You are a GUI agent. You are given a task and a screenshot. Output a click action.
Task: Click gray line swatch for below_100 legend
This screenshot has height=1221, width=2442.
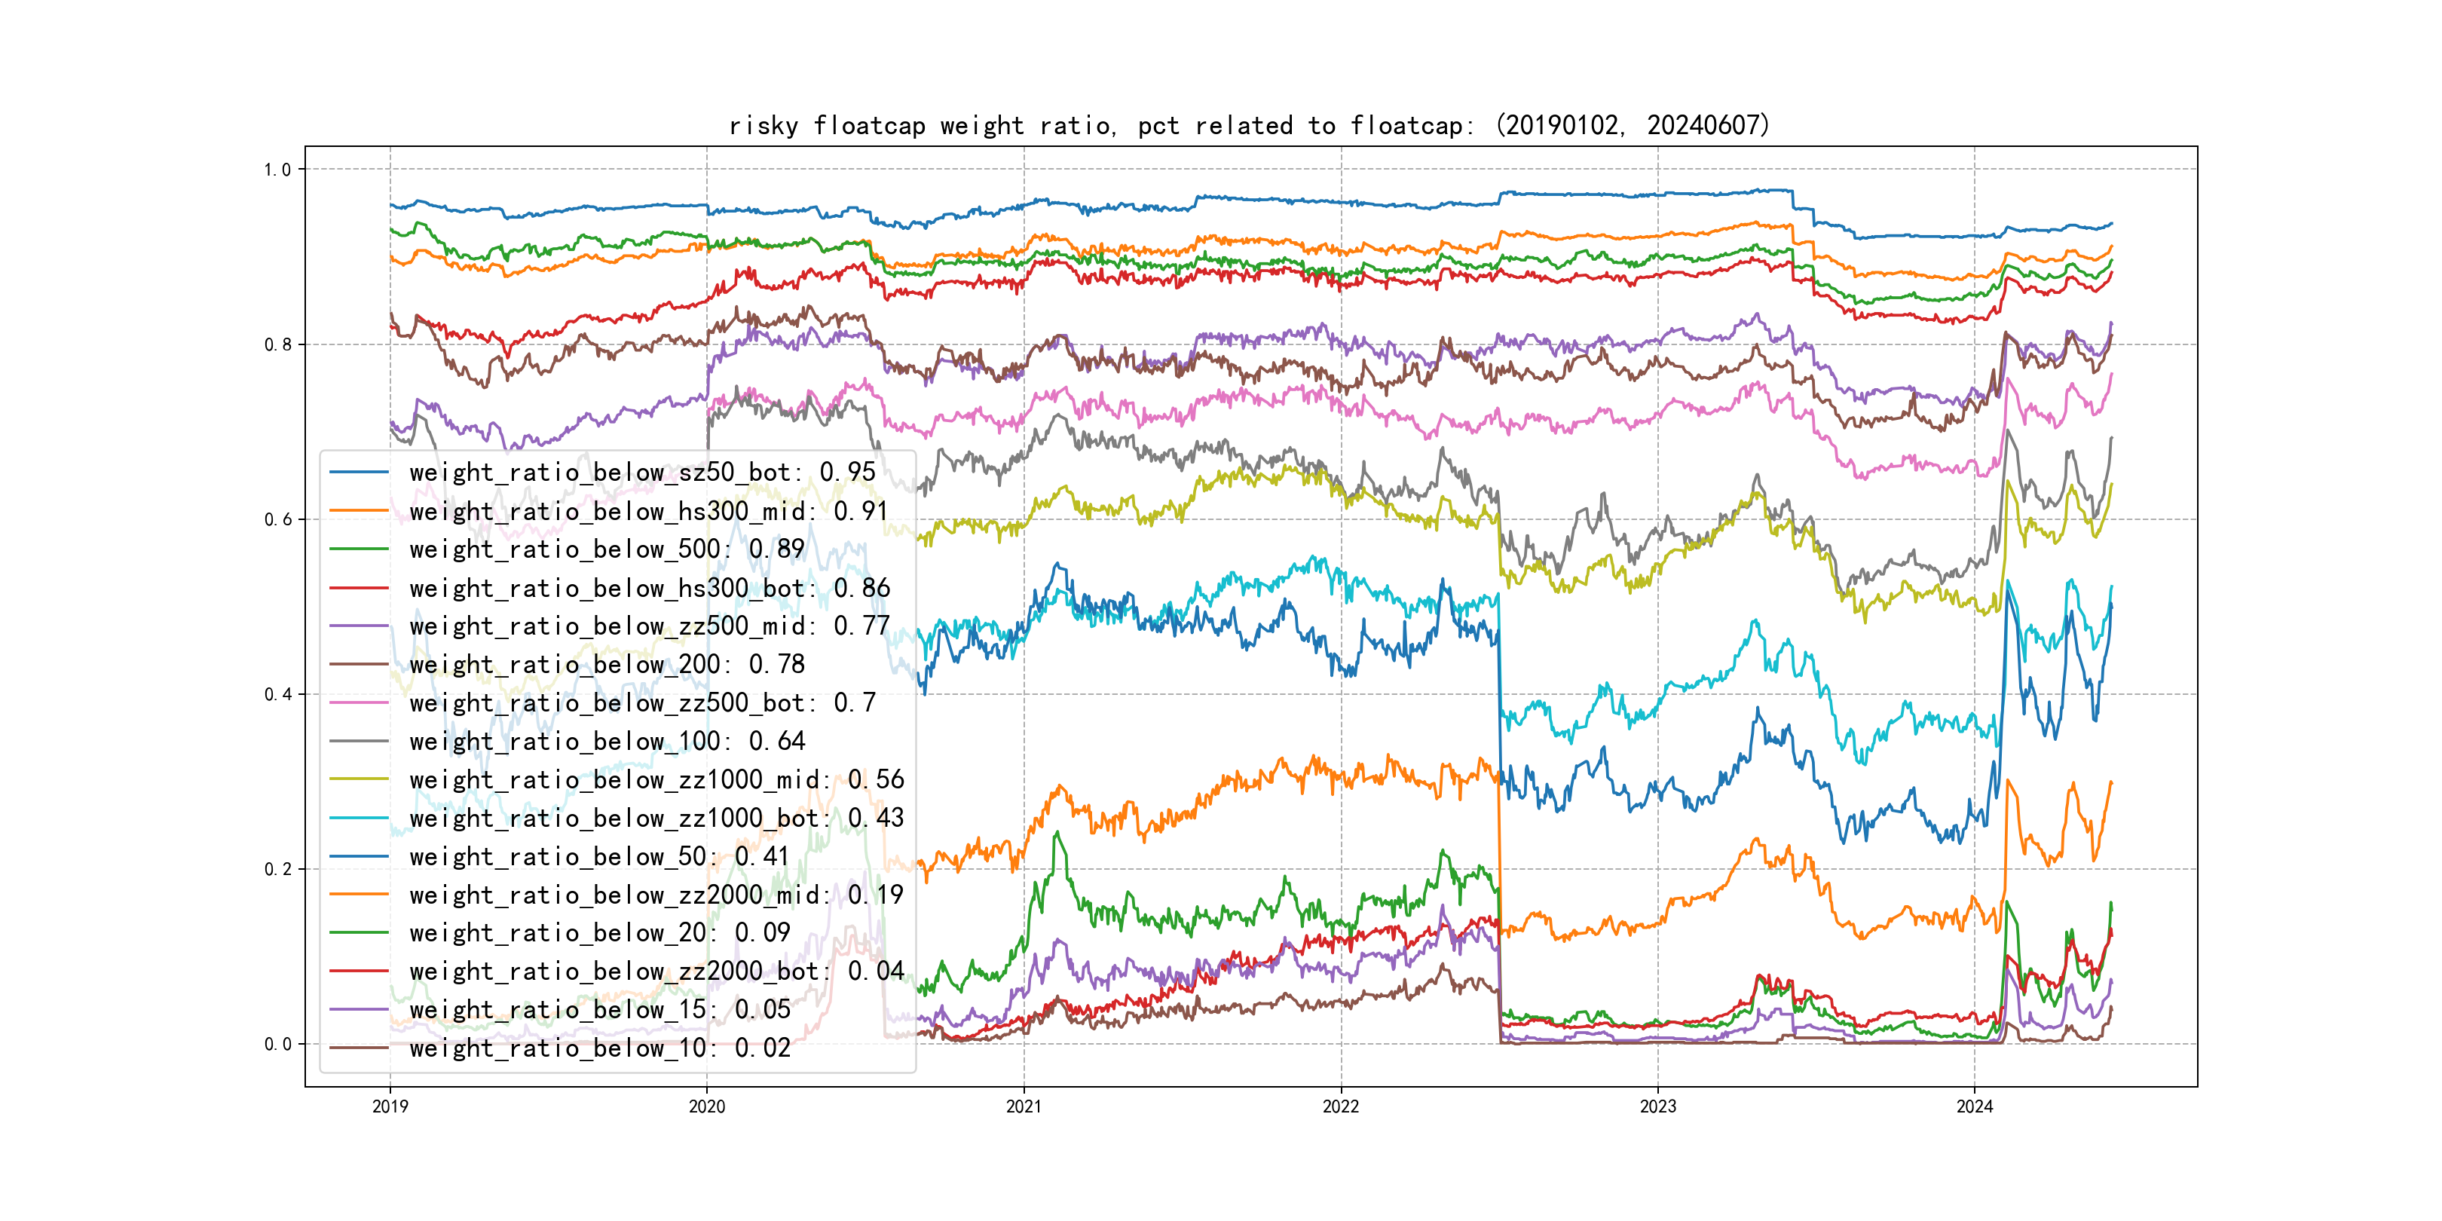pos(358,742)
